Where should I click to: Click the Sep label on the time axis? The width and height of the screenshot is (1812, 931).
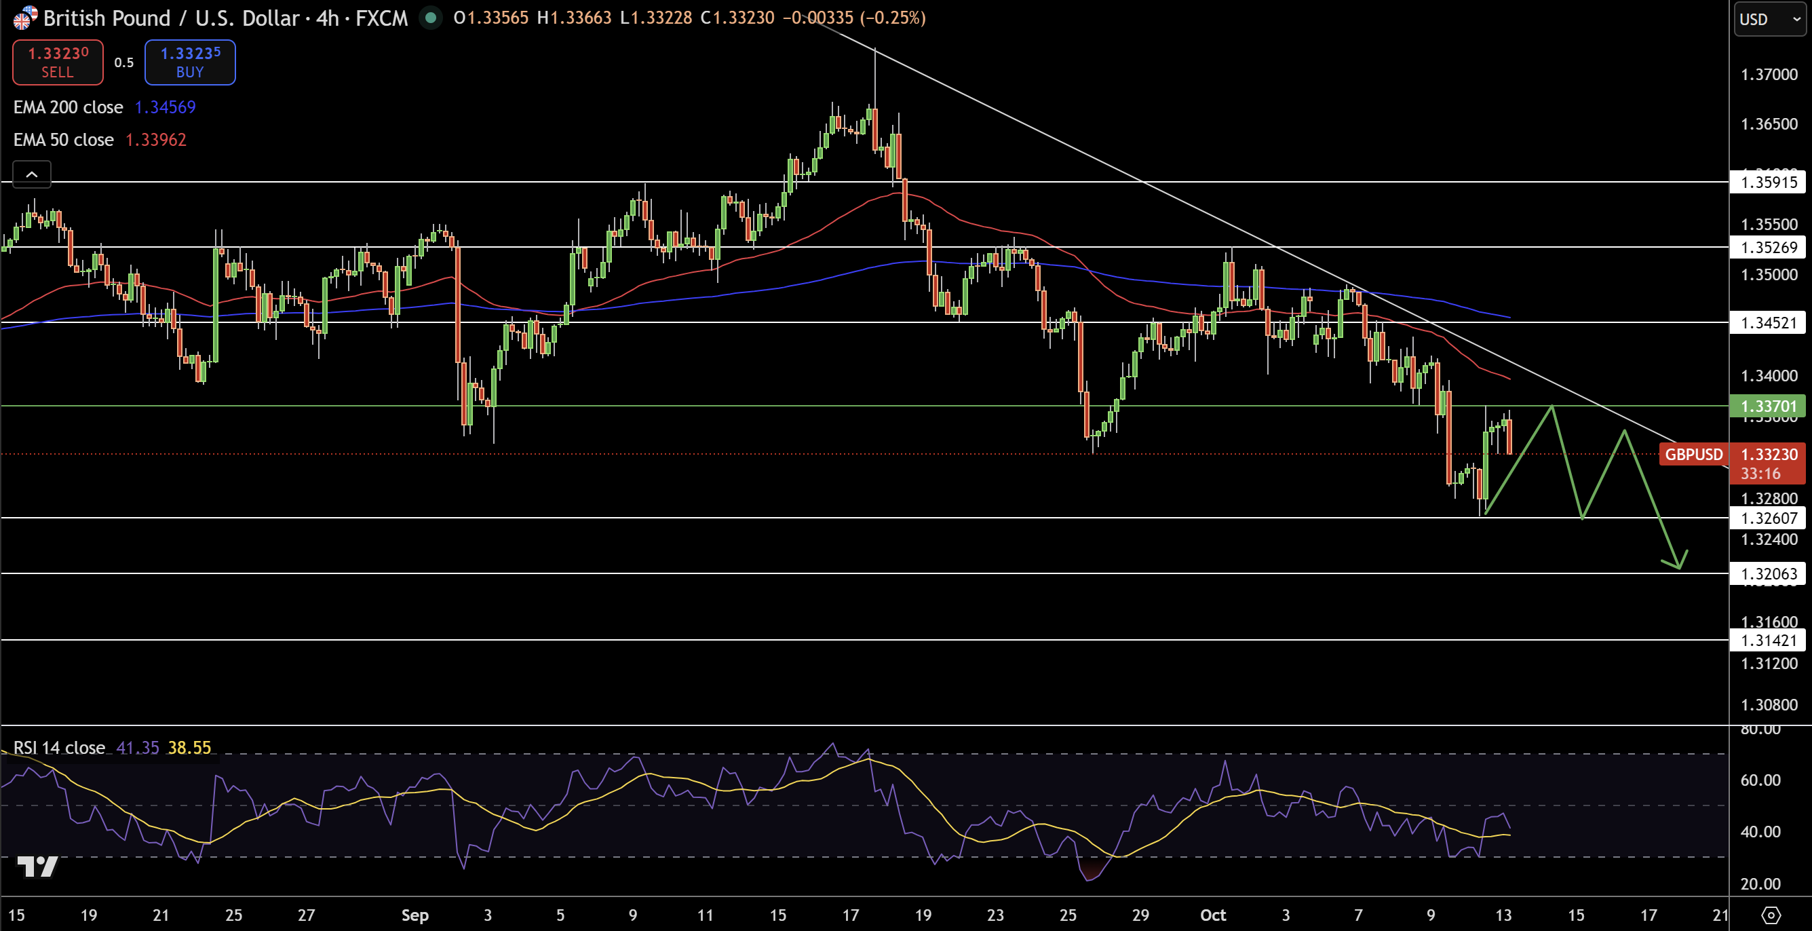pos(415,915)
